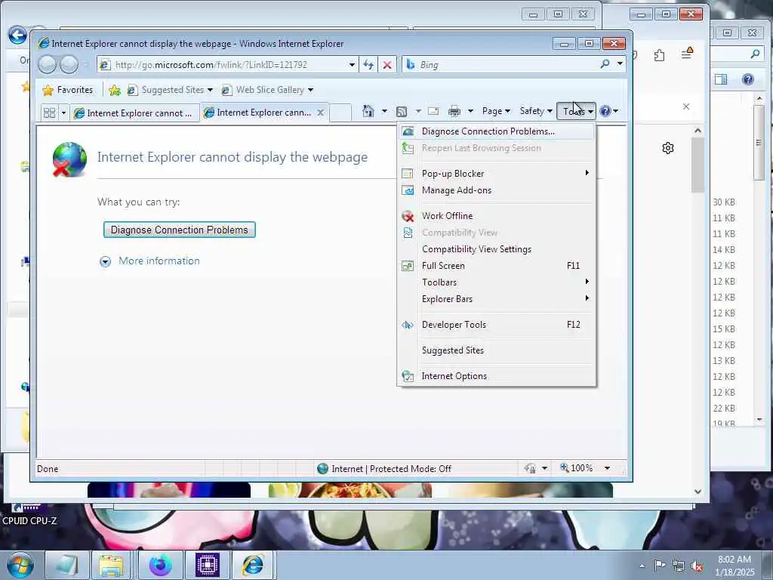Click the Home icon

[368, 111]
